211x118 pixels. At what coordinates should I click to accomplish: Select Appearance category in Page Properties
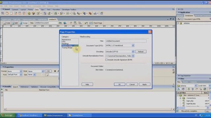coord(66,40)
